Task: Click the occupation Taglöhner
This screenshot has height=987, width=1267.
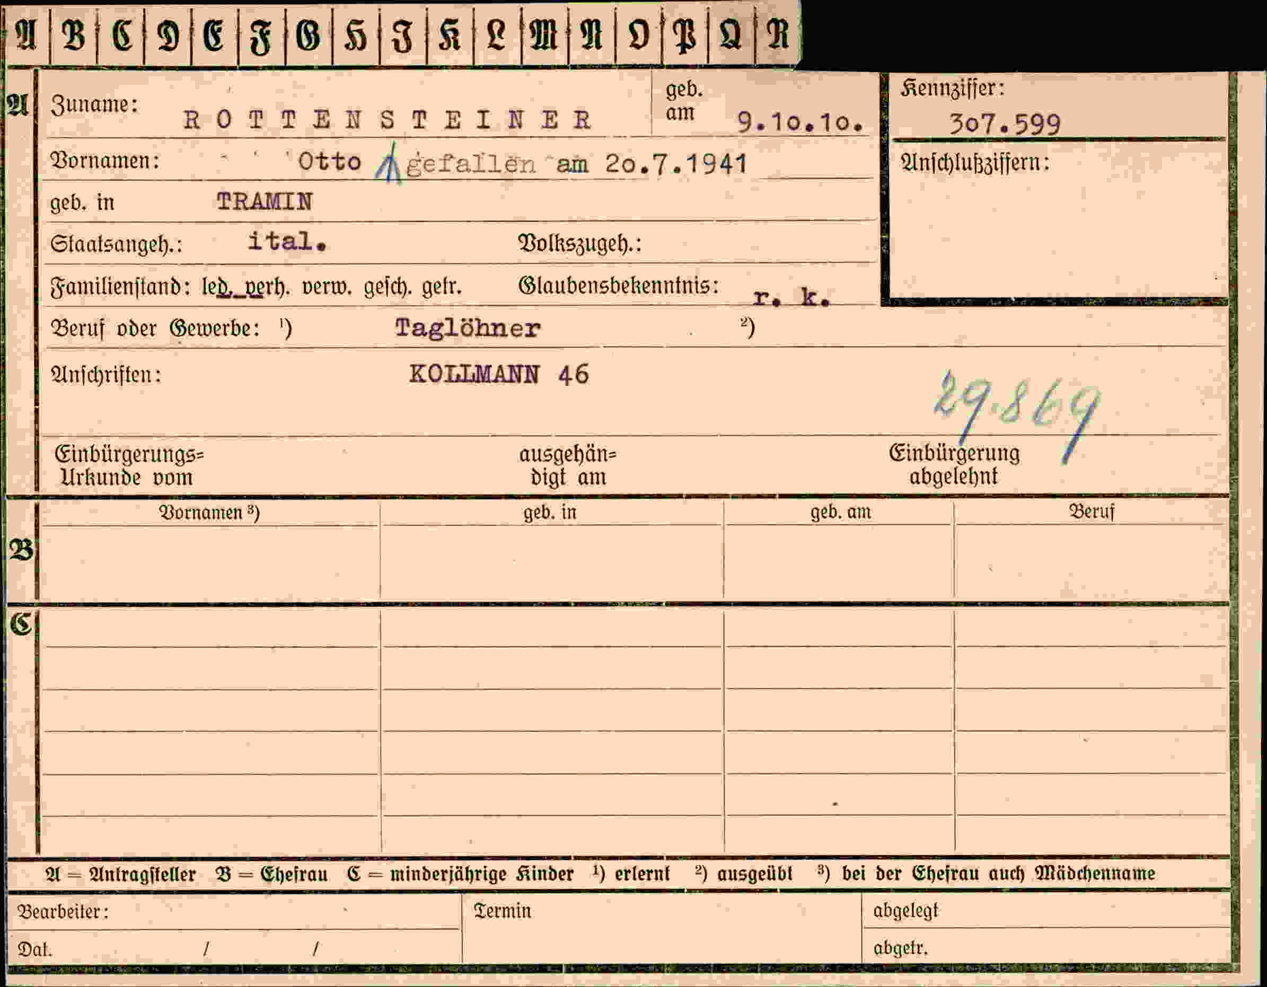Action: (x=468, y=329)
